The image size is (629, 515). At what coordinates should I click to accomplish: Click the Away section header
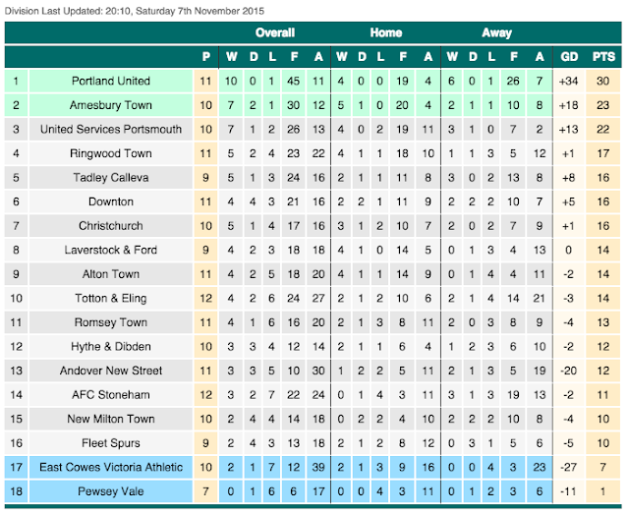(496, 32)
